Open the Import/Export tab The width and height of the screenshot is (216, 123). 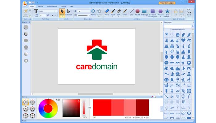(x=52, y=6)
